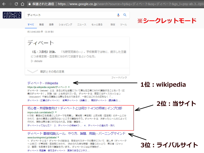Open the もっと見る menu

pos(97,25)
